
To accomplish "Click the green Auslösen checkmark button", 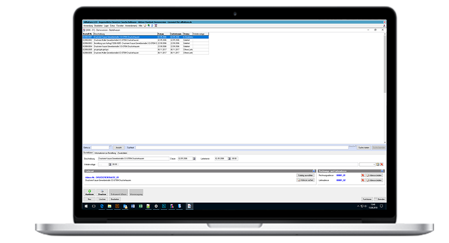I will [x=89, y=192].
